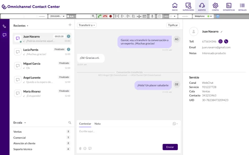Open the Transferir a dropdown

pyautogui.click(x=87, y=25)
